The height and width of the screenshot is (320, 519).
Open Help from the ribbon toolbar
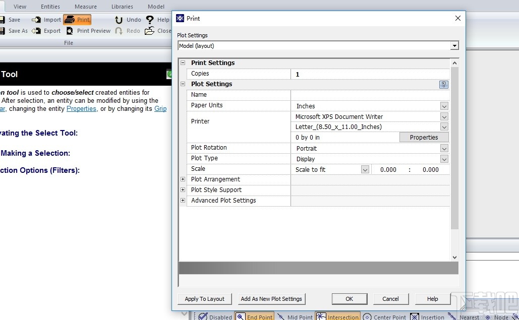pyautogui.click(x=158, y=20)
